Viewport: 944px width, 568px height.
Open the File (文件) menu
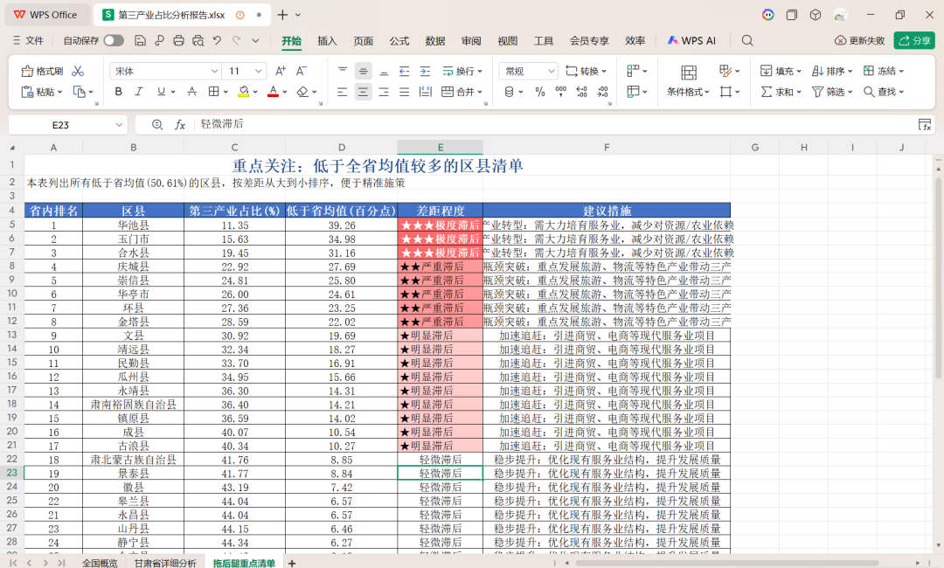[x=28, y=40]
